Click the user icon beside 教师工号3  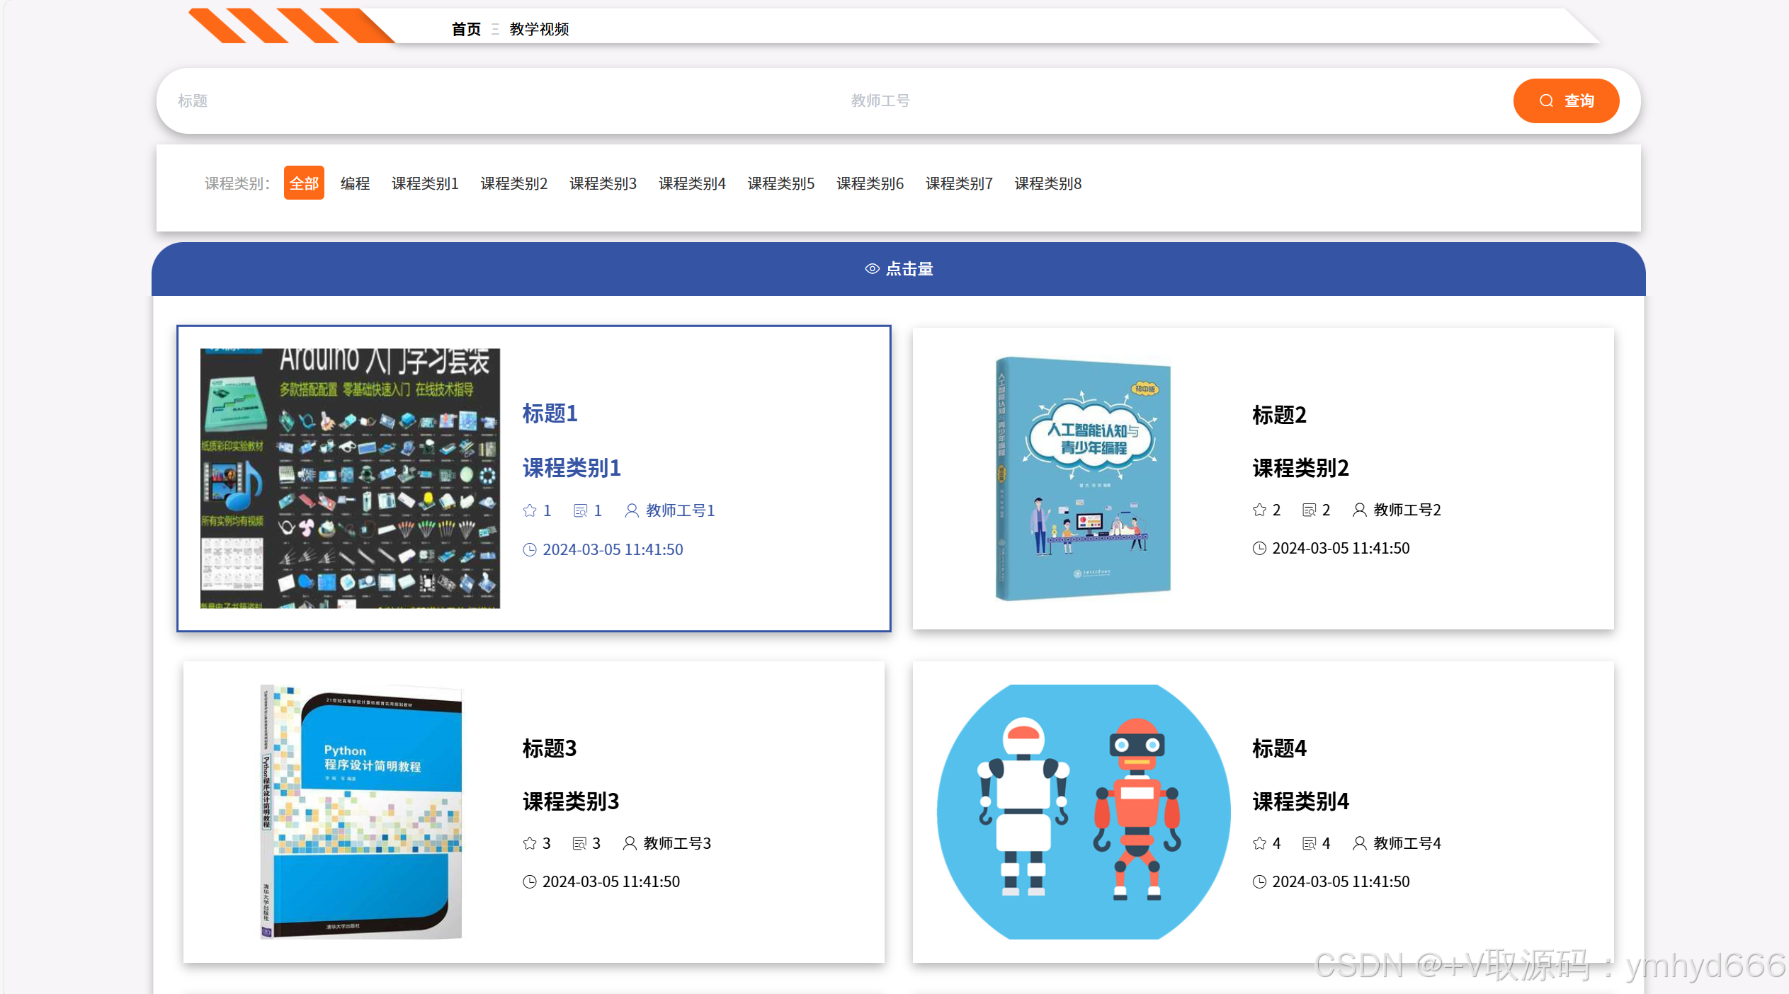click(x=629, y=843)
